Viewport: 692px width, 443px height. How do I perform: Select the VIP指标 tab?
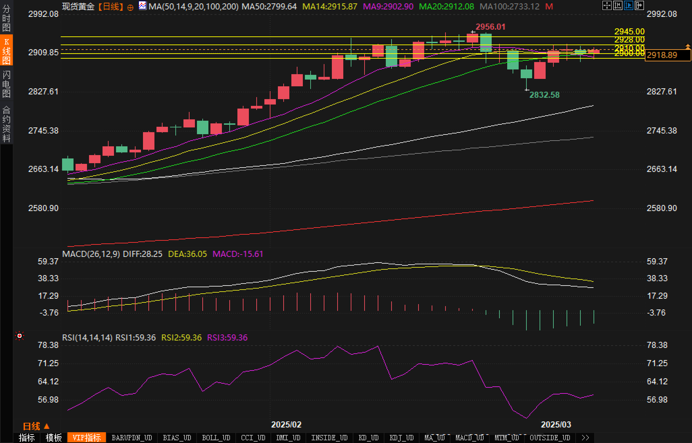click(x=87, y=438)
